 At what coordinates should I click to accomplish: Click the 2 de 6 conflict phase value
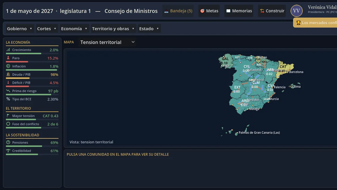pyautogui.click(x=53, y=124)
